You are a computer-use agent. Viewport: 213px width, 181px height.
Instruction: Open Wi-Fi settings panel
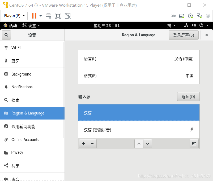(x=32, y=48)
